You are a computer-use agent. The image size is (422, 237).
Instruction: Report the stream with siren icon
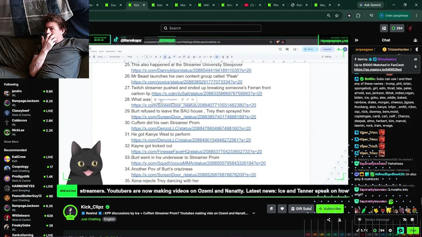[339, 220]
